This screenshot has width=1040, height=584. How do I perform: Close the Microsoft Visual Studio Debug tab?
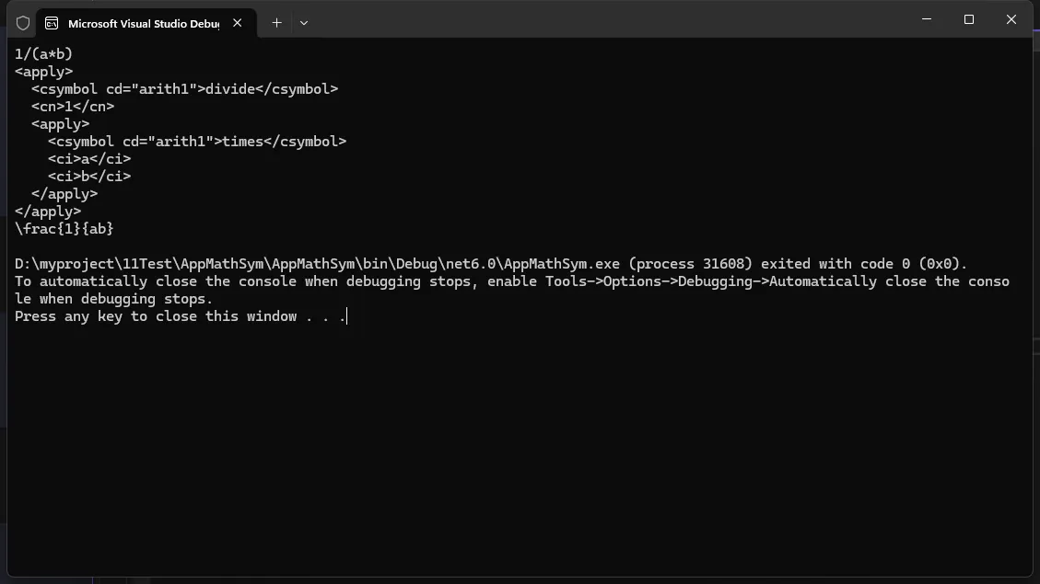238,23
